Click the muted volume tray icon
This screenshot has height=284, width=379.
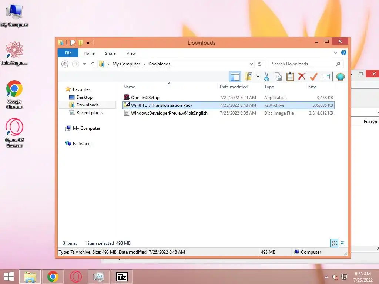tap(335, 277)
